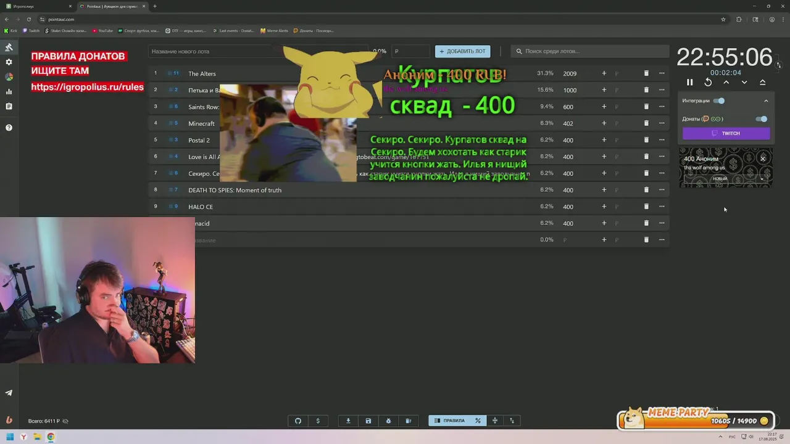The height and width of the screenshot is (444, 790).
Task: Open more options for Postal 2 lot
Action: point(662,140)
